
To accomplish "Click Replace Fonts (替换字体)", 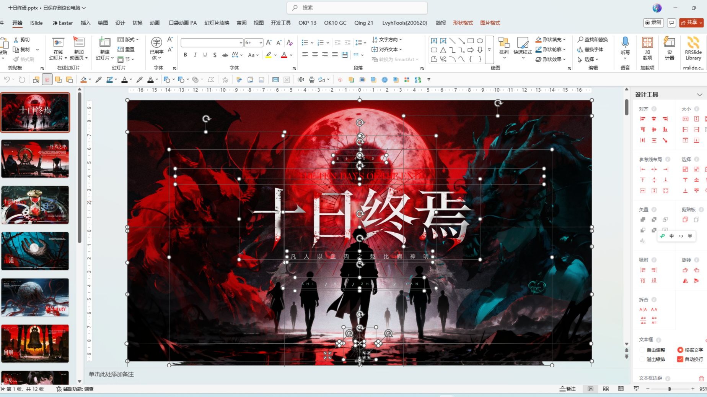I will [590, 49].
